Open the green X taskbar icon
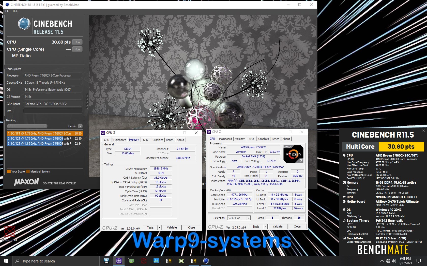427x266 pixels. tap(181, 261)
